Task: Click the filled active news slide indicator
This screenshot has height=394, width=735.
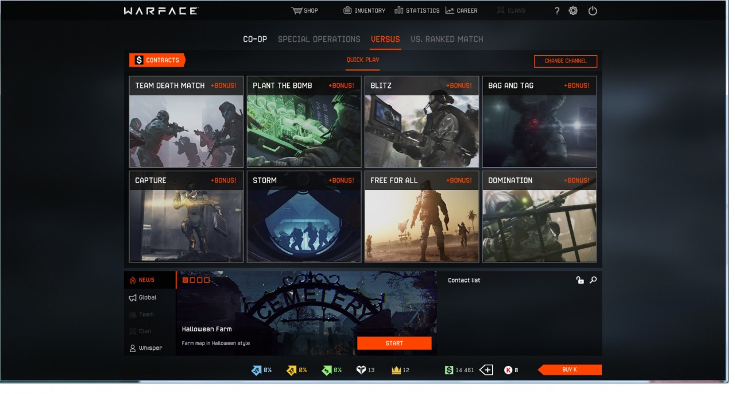Action: coord(185,280)
